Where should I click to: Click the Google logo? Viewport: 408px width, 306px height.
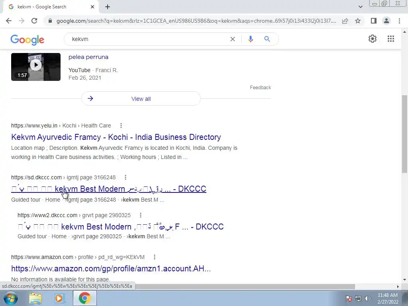27,39
